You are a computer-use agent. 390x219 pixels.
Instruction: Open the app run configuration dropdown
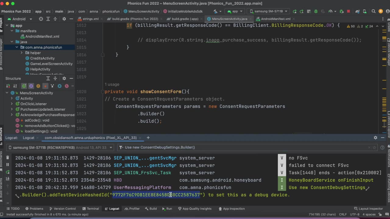[235, 11]
